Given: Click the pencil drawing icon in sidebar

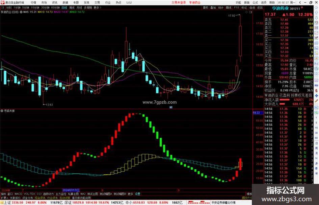Looking at the screenshot, I should (x=316, y=101).
